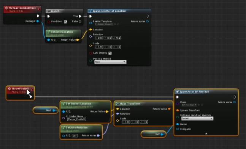Click the Make Transform Location pin
Screen dimensions: 246x149
pyautogui.click(x=117, y=109)
